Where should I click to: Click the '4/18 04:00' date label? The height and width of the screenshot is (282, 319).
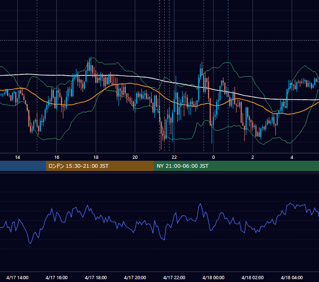292,277
